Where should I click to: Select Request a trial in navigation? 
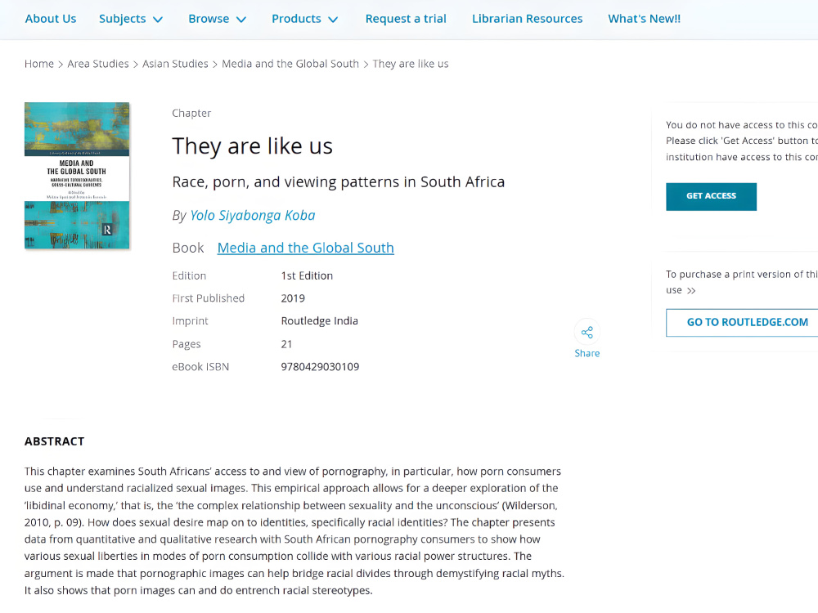coord(406,19)
